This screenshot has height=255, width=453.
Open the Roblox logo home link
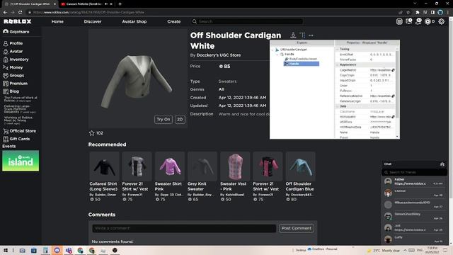pyautogui.click(x=17, y=21)
